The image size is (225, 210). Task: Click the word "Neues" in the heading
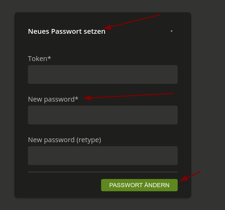[x=38, y=31]
